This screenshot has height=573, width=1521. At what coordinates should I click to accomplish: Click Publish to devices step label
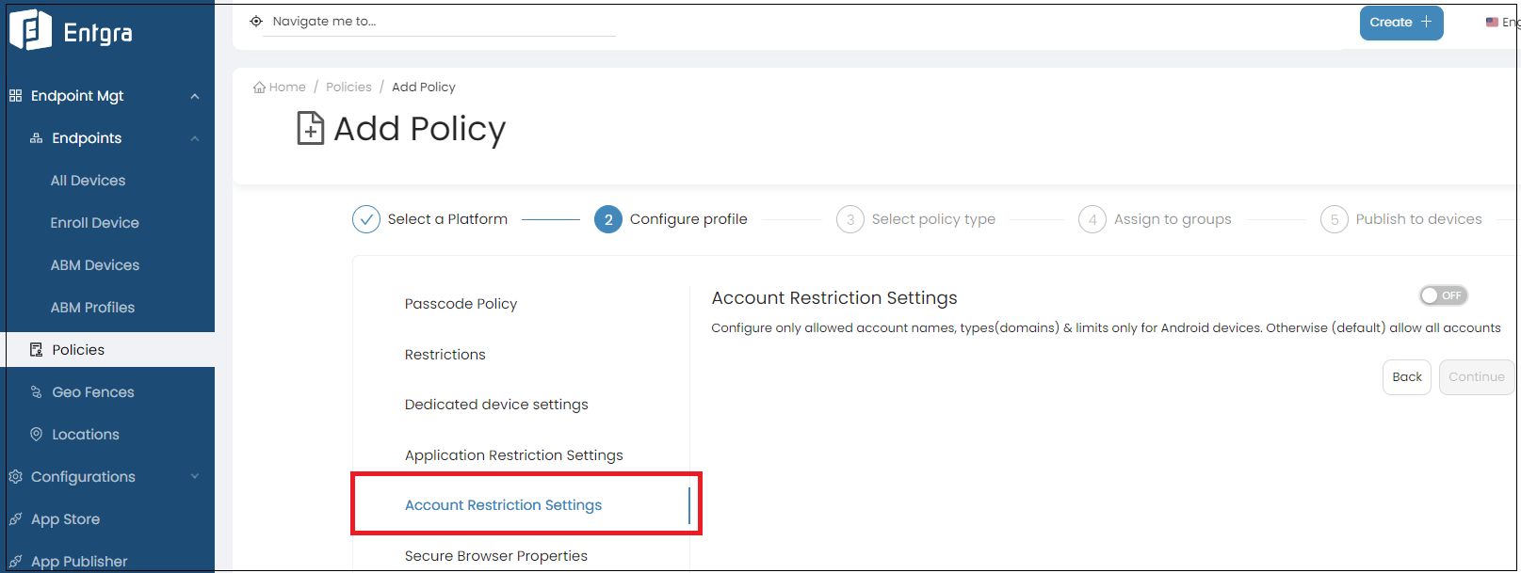[1418, 219]
